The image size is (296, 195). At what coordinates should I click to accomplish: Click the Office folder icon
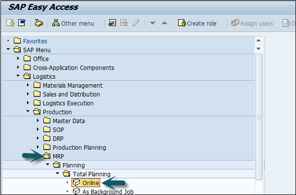(x=27, y=59)
